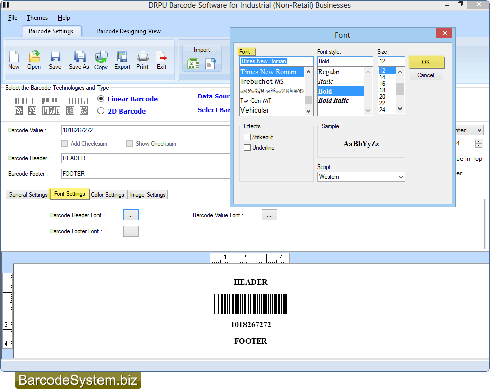Image resolution: width=490 pixels, height=389 pixels.
Task: Select size 18 in the size list
Action: click(x=387, y=90)
